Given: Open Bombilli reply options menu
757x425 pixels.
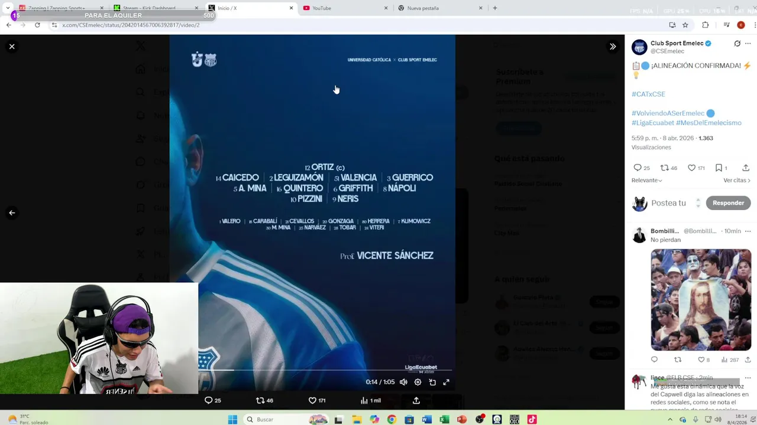Looking at the screenshot, I should tap(748, 231).
